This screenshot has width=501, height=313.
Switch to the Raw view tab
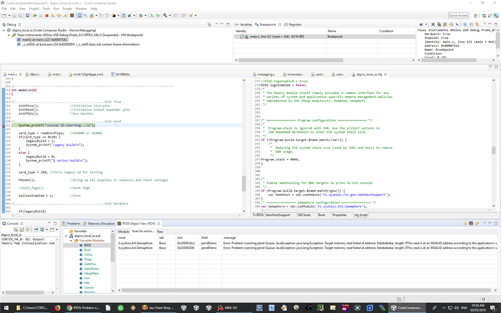[160, 231]
